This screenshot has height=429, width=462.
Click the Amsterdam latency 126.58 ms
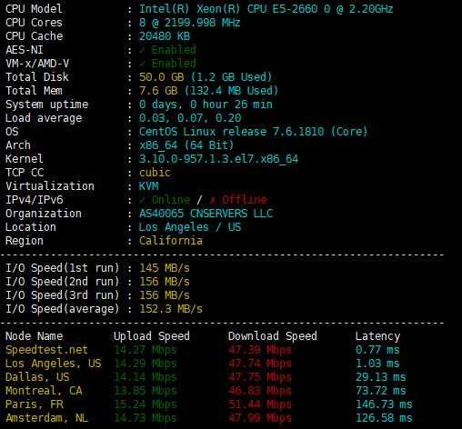[x=384, y=418]
